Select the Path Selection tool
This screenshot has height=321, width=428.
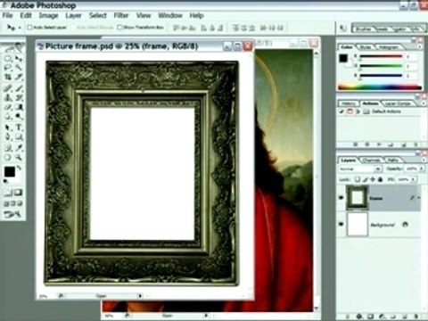click(8, 128)
